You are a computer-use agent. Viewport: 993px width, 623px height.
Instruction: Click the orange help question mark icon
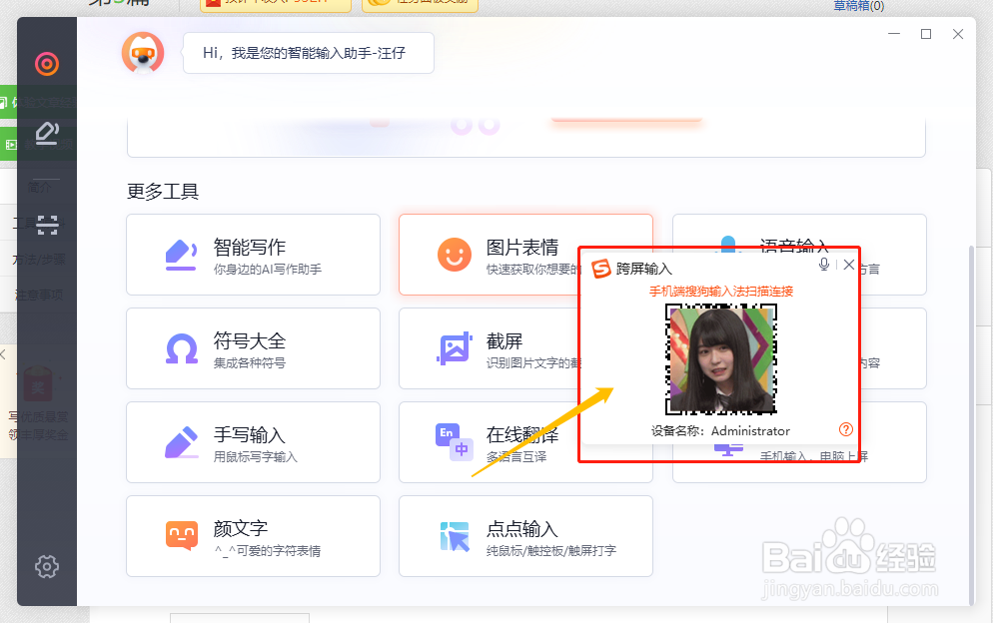pyautogui.click(x=845, y=430)
